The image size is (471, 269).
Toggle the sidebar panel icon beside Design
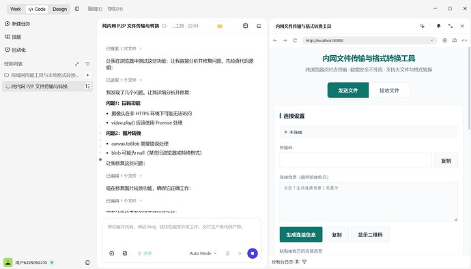(x=77, y=9)
